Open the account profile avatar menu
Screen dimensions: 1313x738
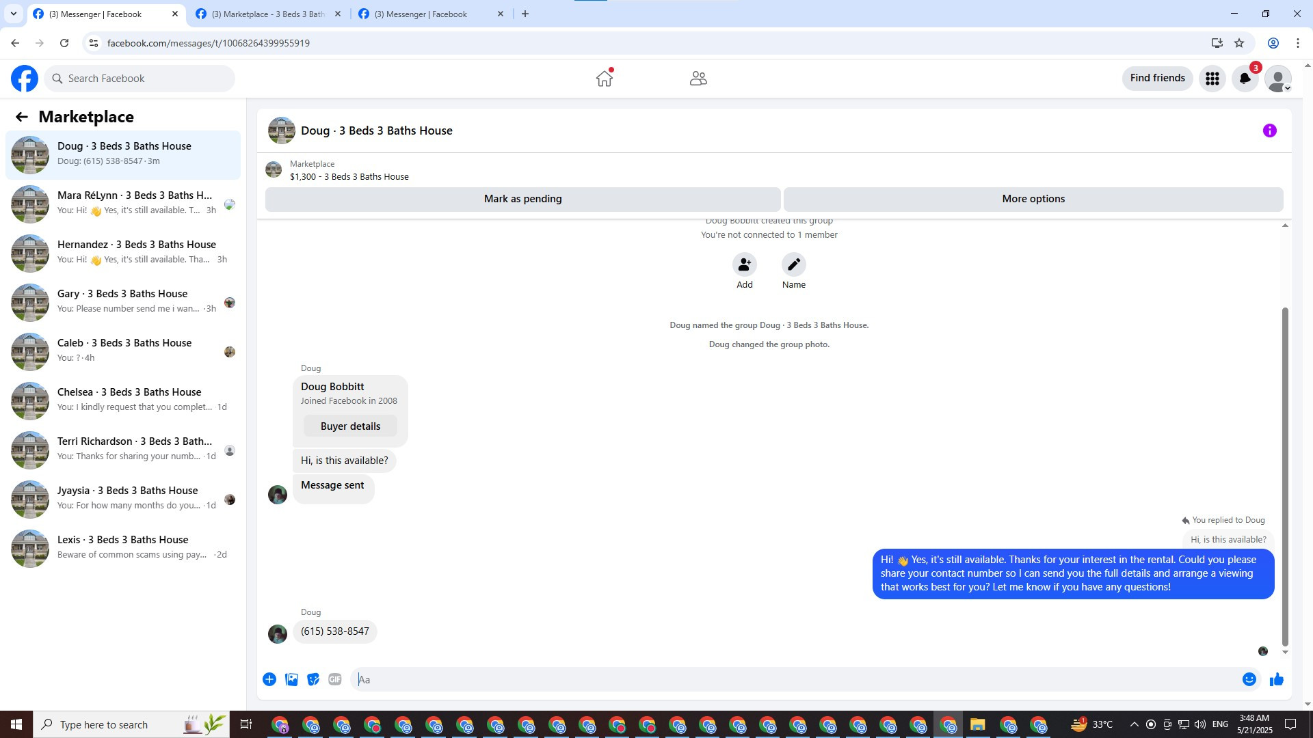click(x=1278, y=79)
